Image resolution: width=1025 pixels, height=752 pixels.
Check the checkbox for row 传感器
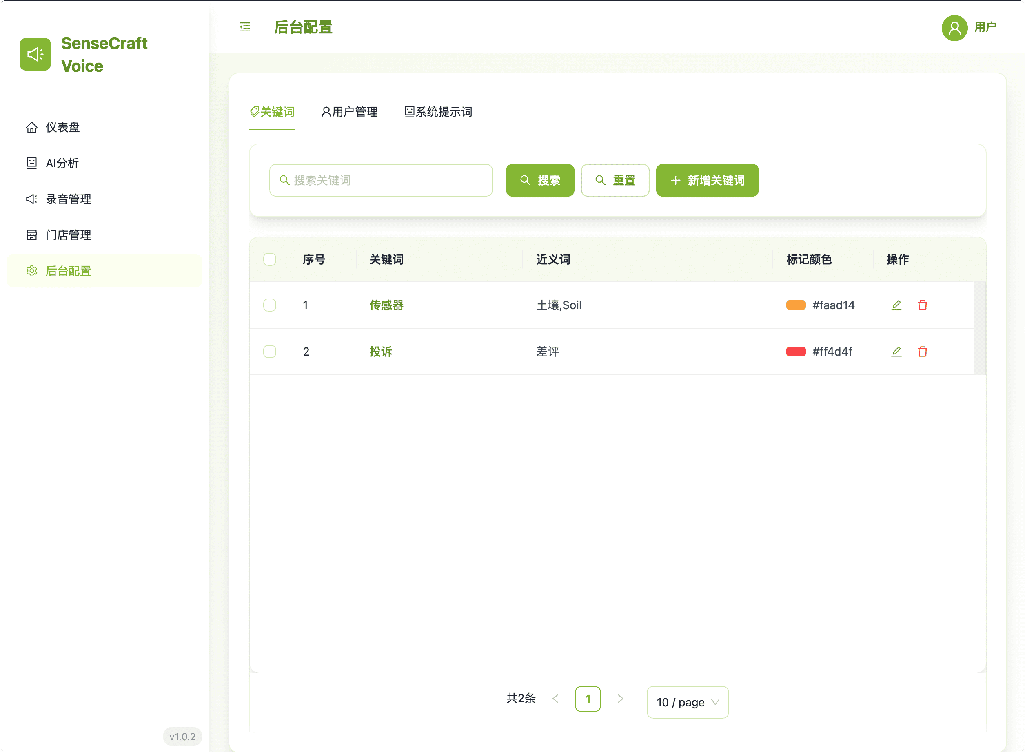[x=270, y=305]
